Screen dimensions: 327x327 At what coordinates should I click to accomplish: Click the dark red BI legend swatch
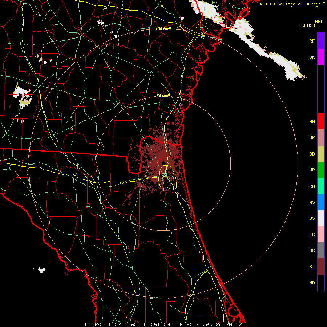point(321,267)
